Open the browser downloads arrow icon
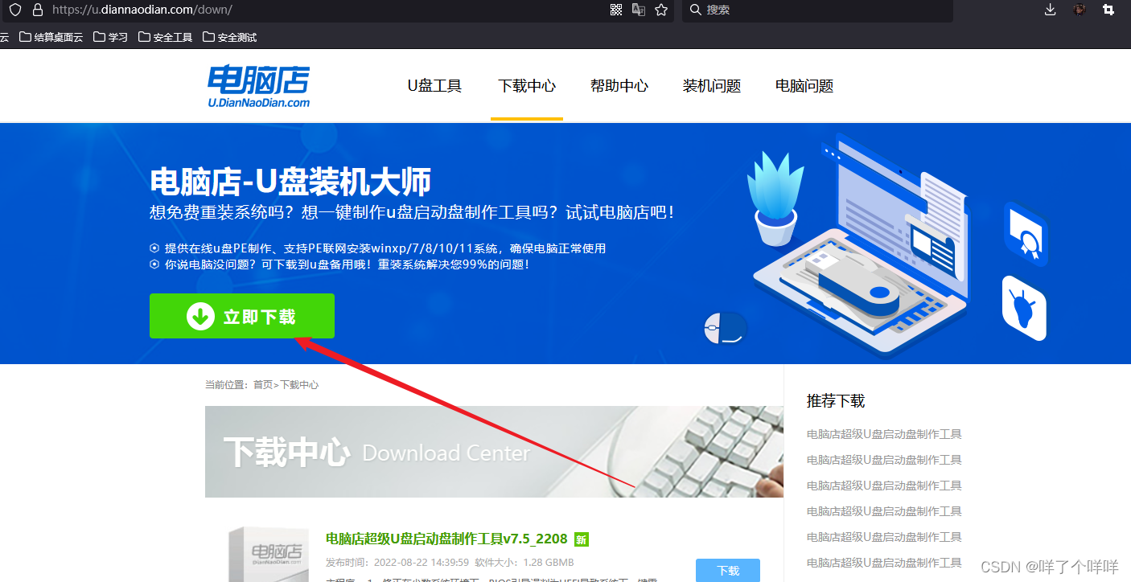The image size is (1131, 582). [x=1050, y=10]
